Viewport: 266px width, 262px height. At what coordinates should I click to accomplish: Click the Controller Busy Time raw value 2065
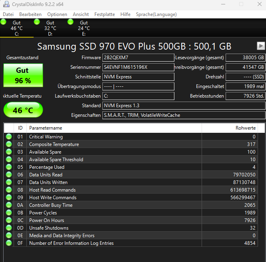[x=250, y=205]
